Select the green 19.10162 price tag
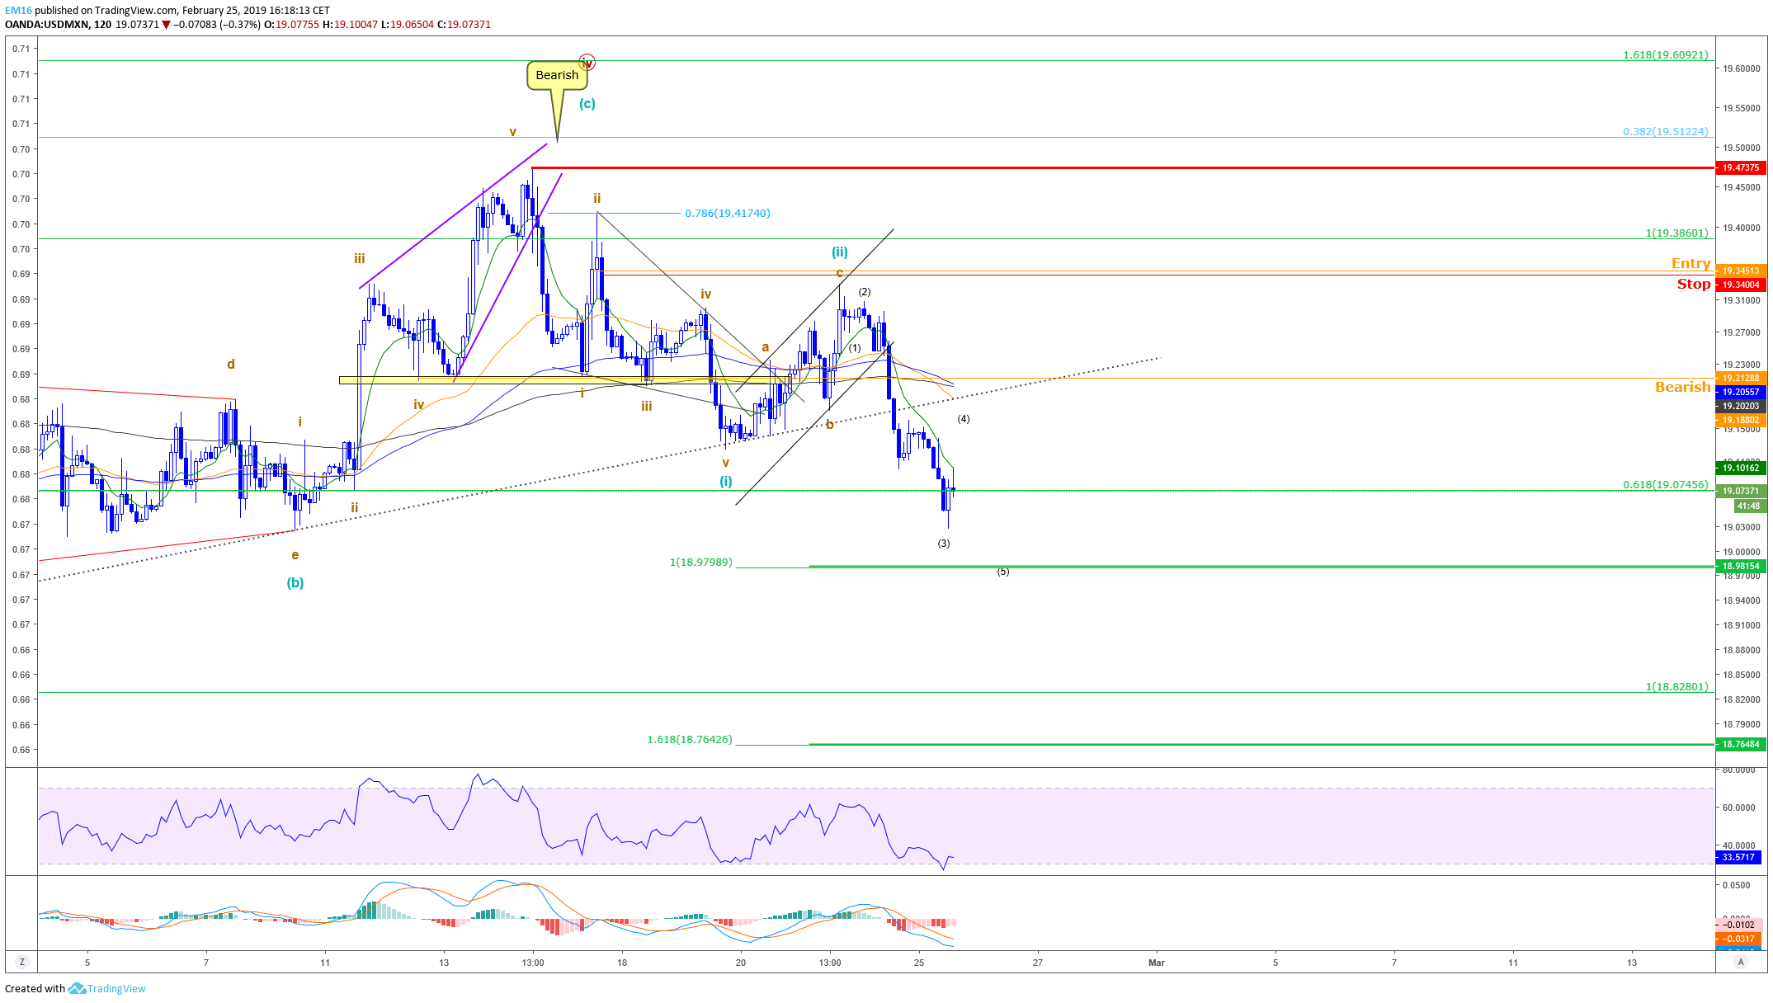The height and width of the screenshot is (1003, 1773). click(x=1741, y=468)
